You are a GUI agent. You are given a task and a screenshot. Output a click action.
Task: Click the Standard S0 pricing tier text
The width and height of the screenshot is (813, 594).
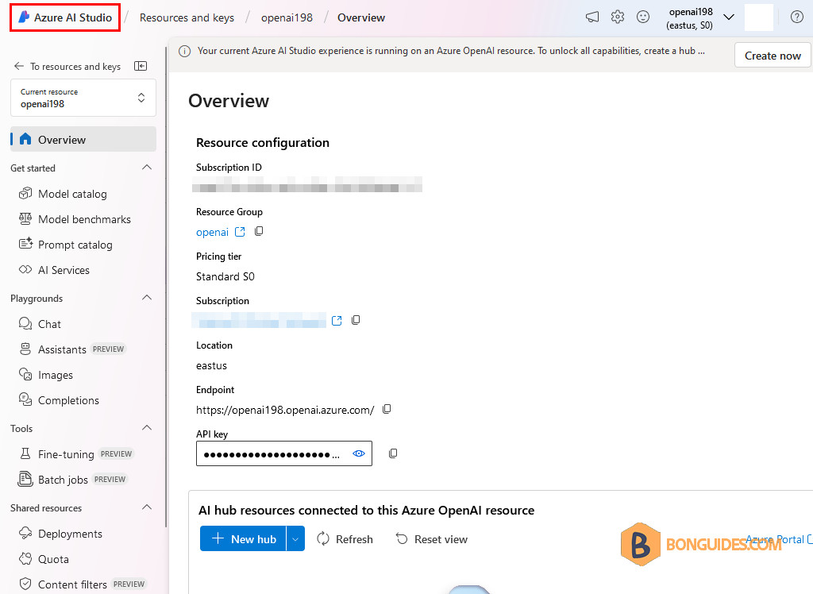click(x=225, y=276)
